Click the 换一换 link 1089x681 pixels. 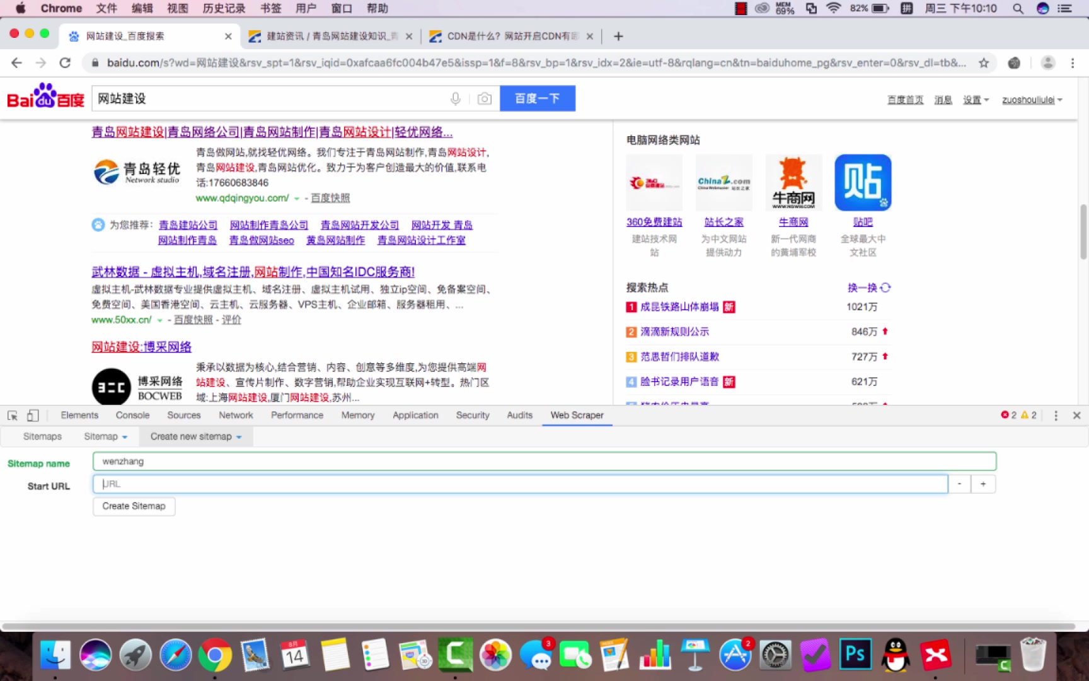point(862,288)
